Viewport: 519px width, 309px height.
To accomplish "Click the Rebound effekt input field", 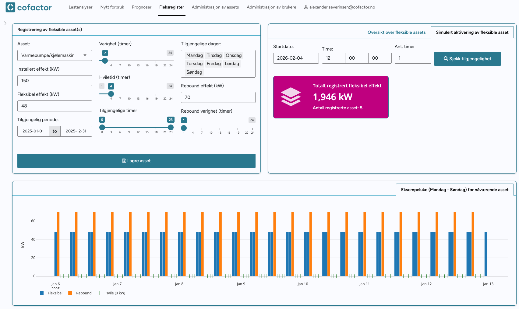I will pos(218,97).
